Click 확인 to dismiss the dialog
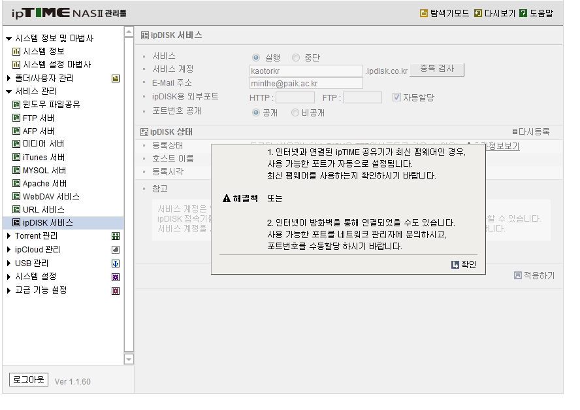Viewport: 580px width, 410px height. (464, 264)
